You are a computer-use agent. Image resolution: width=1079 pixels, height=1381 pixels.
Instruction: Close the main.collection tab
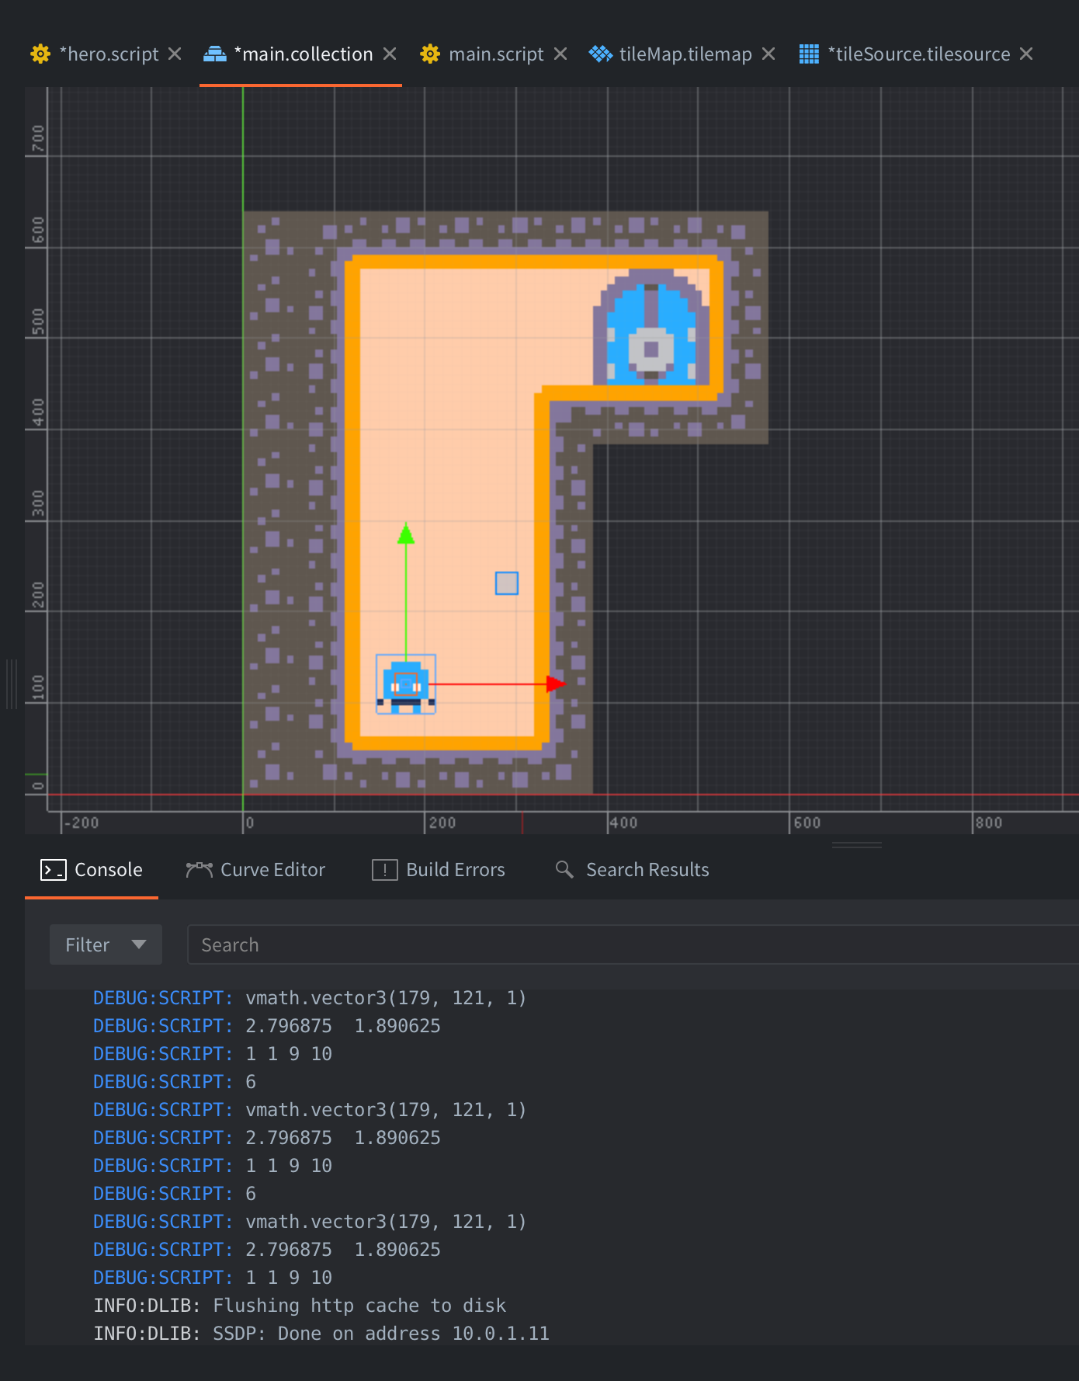pyautogui.click(x=390, y=54)
